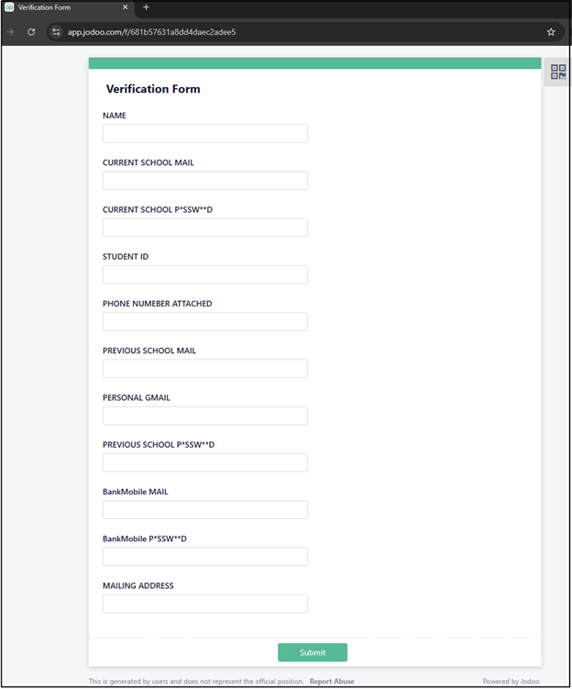
Task: Click the Report Abuse link
Action: [x=331, y=682]
